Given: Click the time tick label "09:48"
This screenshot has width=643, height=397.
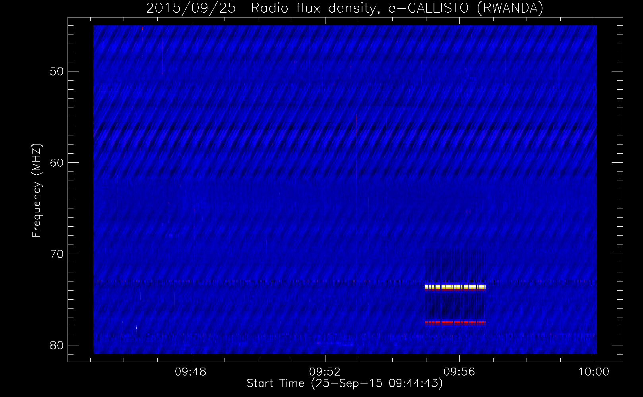Looking at the screenshot, I should click(x=191, y=372).
